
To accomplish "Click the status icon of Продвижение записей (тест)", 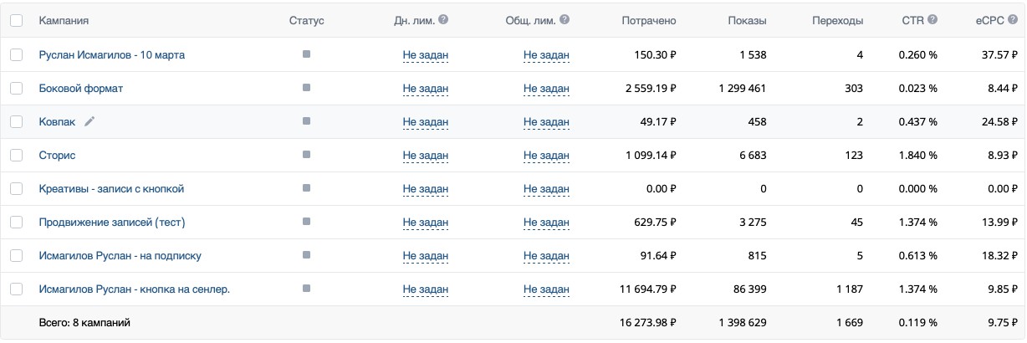I will click(306, 222).
